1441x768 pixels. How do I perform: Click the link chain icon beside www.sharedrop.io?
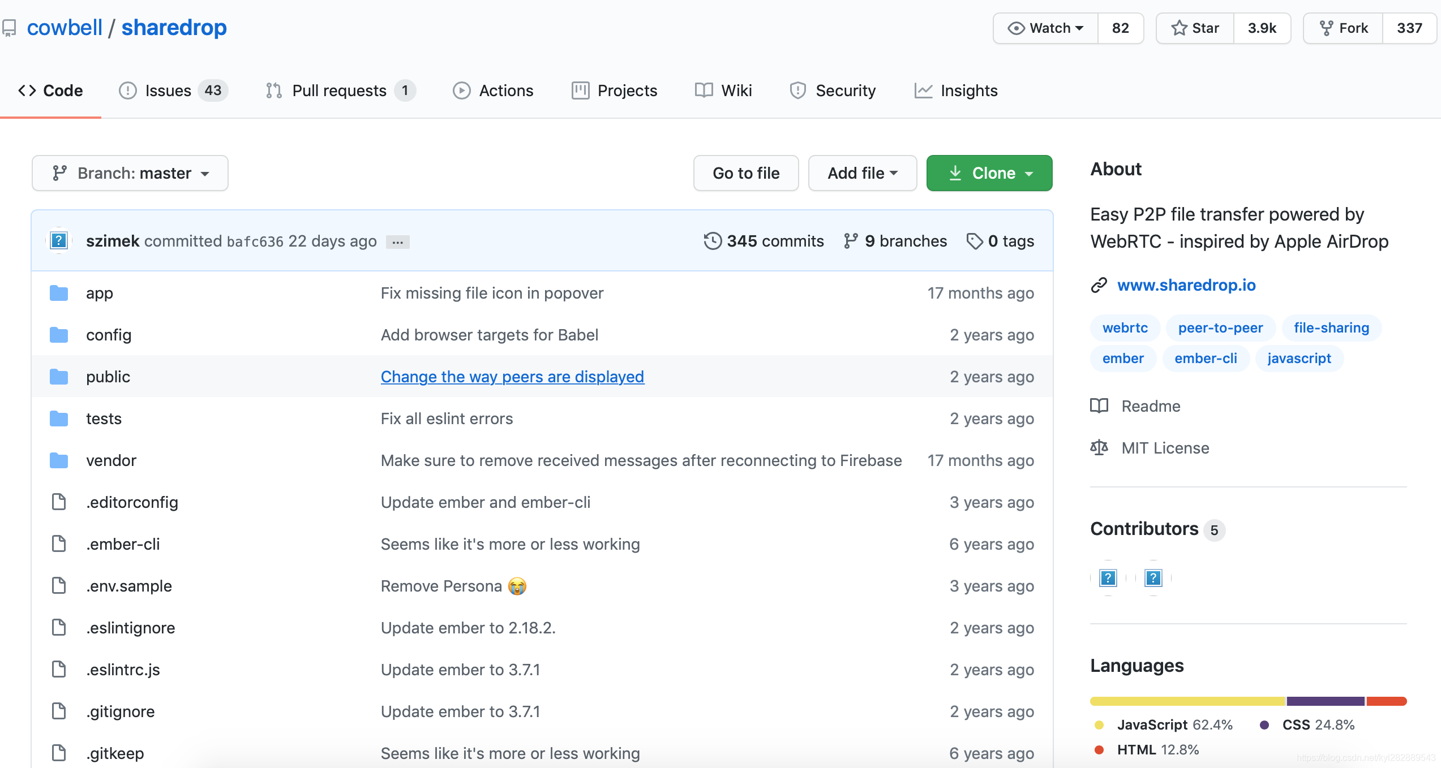tap(1099, 285)
